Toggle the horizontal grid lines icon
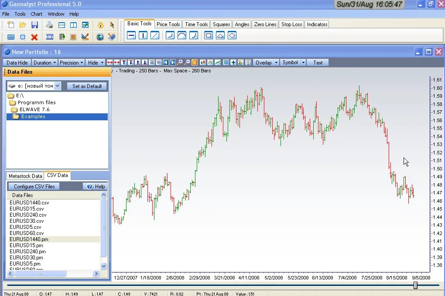This screenshot has width=445, height=296. 152,62
